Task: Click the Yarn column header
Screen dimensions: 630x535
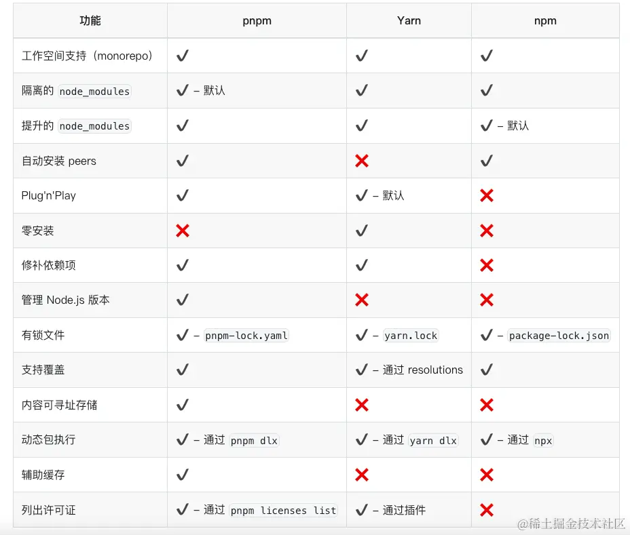Action: pyautogui.click(x=409, y=20)
